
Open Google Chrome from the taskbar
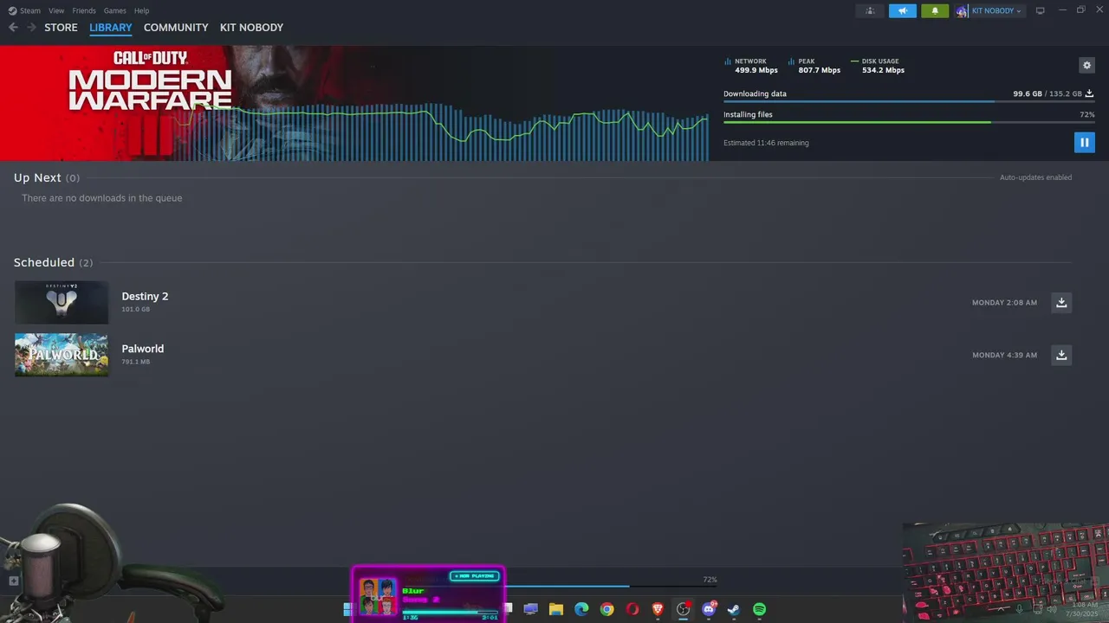pyautogui.click(x=606, y=609)
